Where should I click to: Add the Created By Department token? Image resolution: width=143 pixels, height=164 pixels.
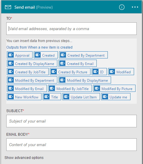coord(83,55)
